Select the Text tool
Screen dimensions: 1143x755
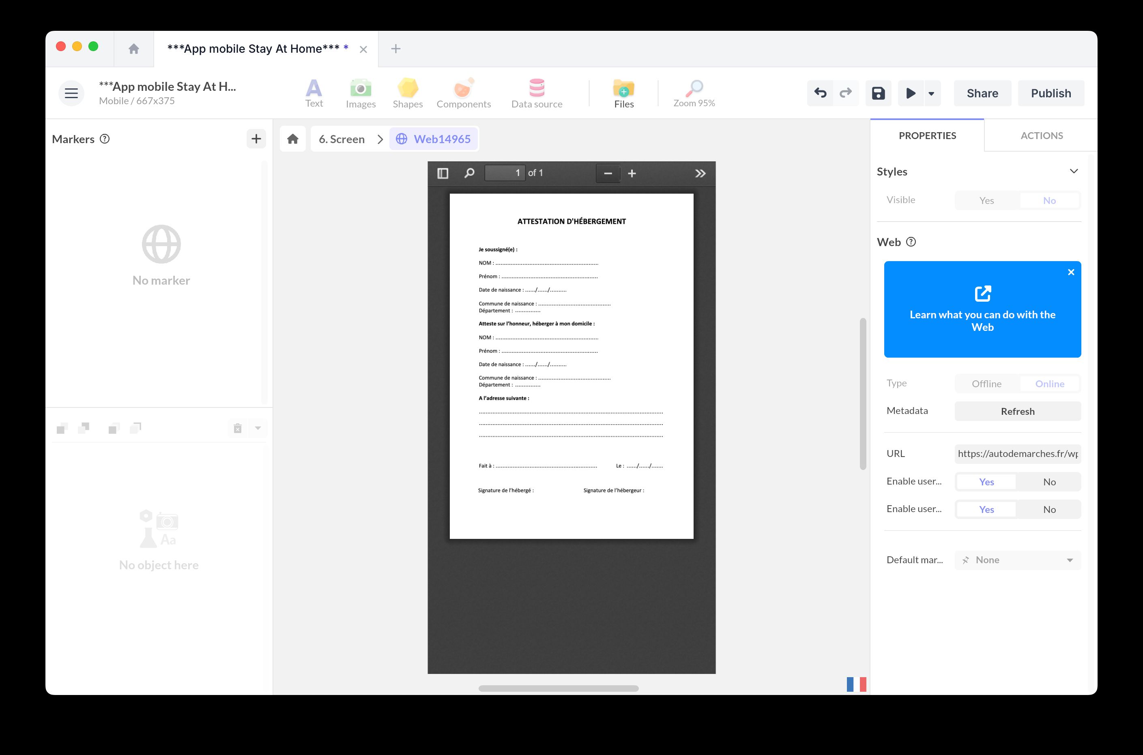click(314, 93)
